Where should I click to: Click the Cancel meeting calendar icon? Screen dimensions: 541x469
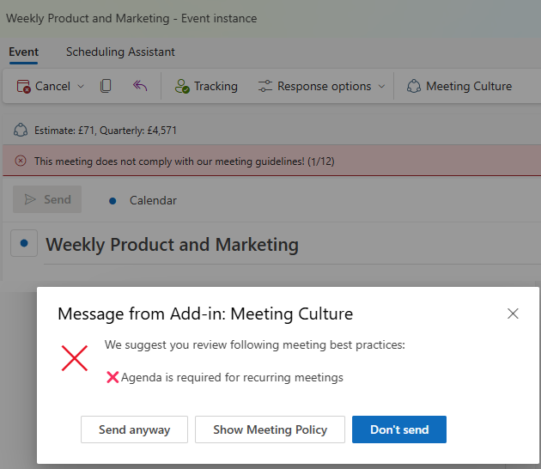click(24, 86)
